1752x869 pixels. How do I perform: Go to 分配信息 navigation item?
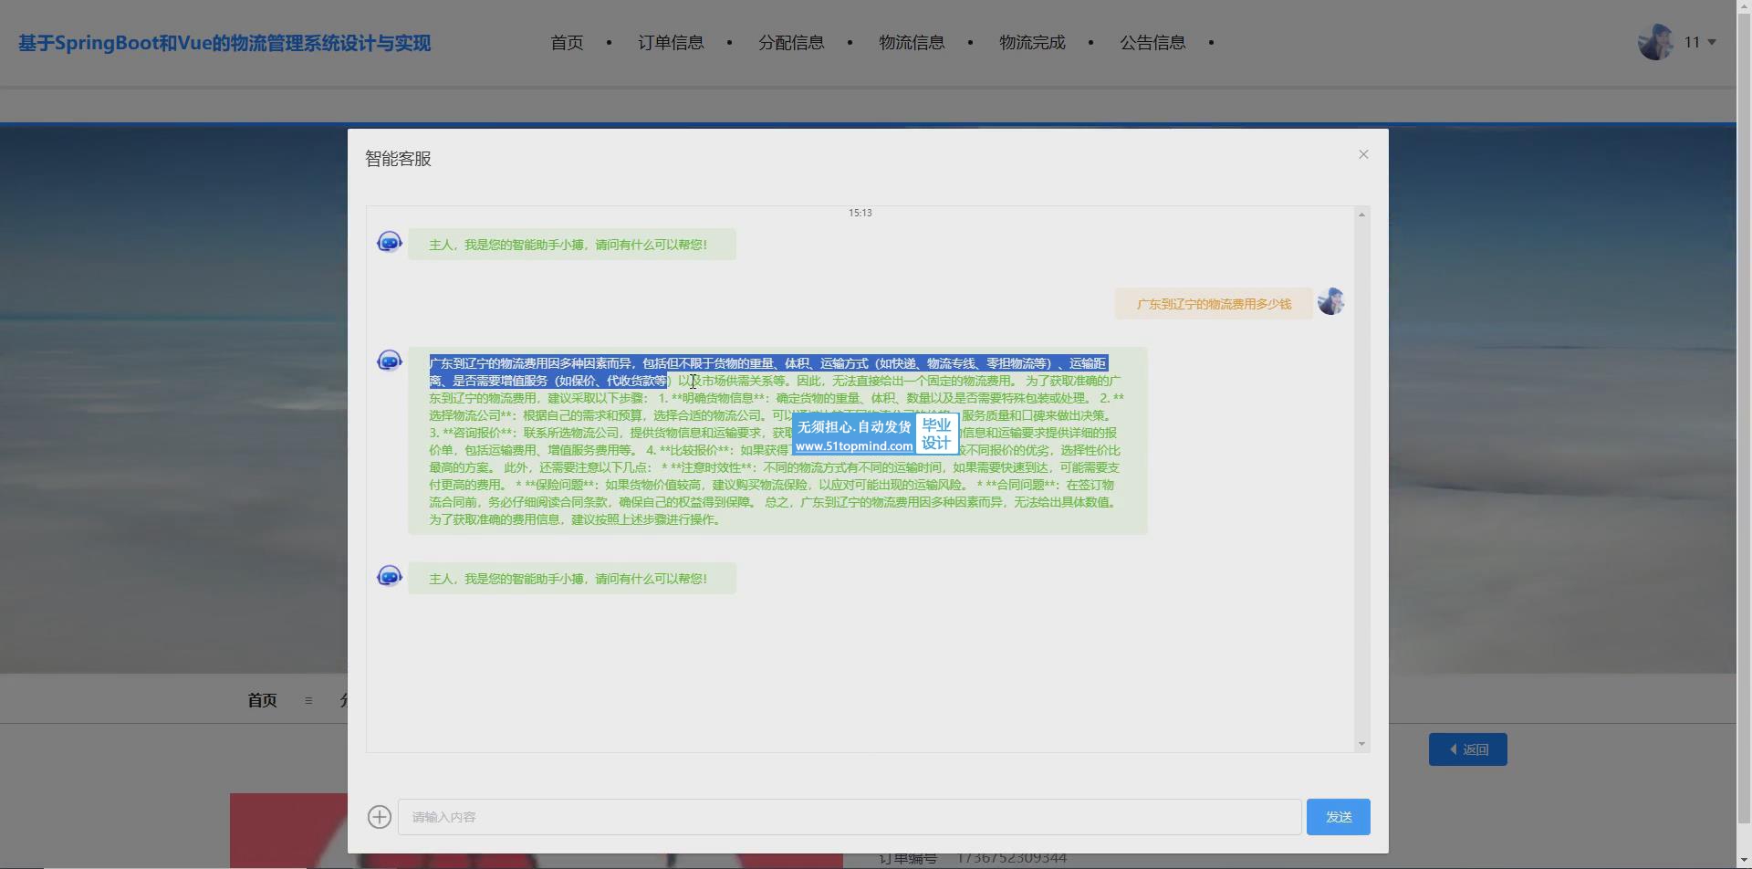[x=791, y=43]
